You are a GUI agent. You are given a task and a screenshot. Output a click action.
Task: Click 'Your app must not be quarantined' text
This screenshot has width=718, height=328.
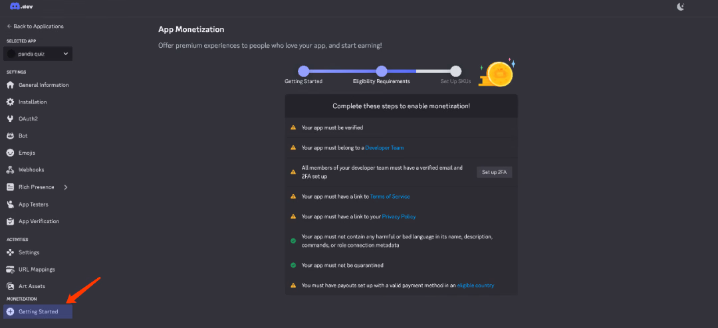pos(342,265)
